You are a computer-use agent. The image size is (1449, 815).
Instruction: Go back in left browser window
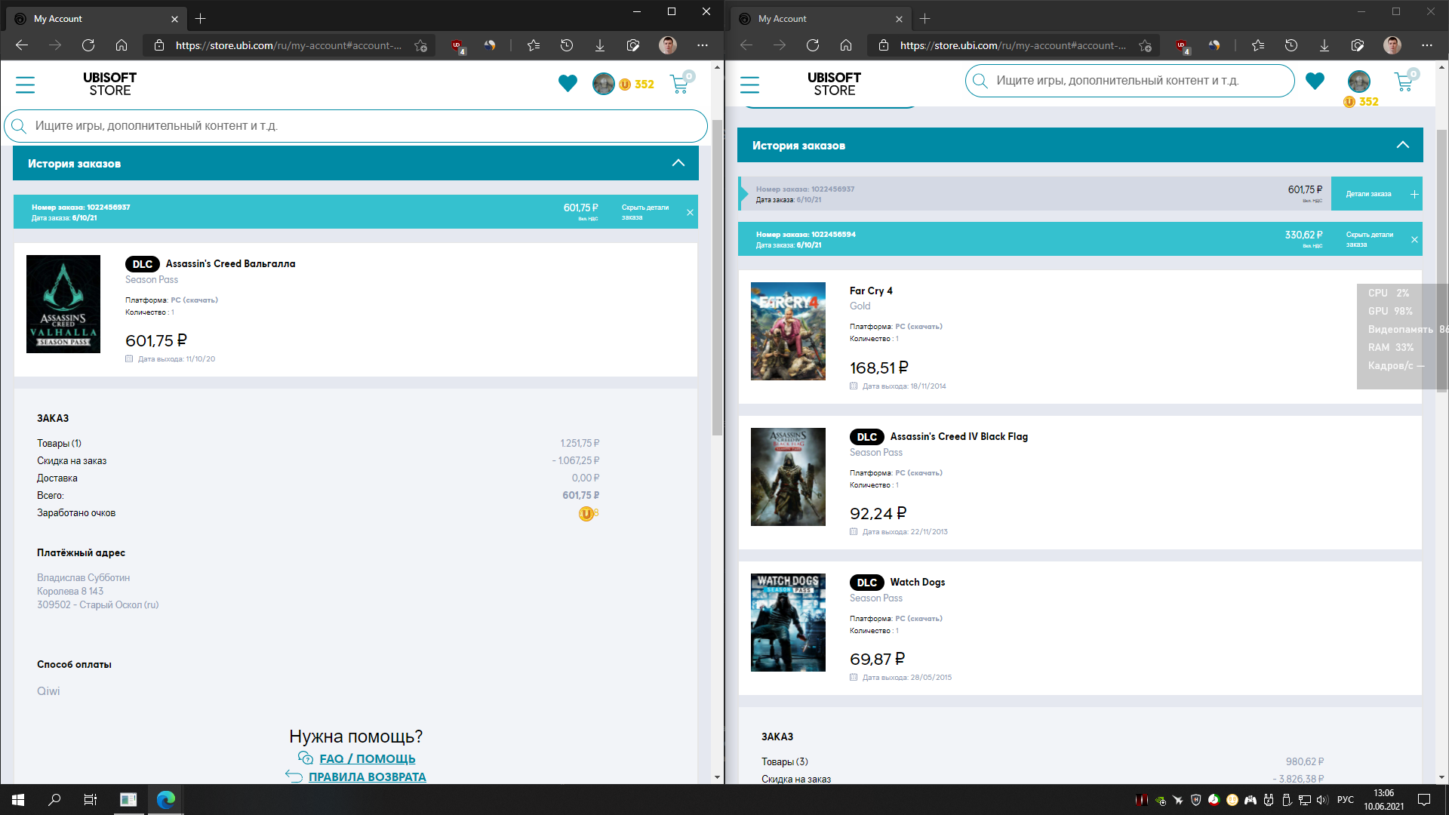tap(22, 45)
